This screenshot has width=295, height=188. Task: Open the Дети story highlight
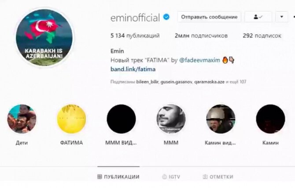(22, 119)
